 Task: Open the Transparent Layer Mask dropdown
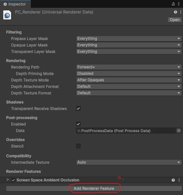(x=129, y=52)
